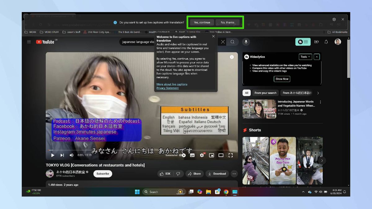This screenshot has width=372, height=209.
Task: Open YouTube notifications bell
Action: coord(326,42)
